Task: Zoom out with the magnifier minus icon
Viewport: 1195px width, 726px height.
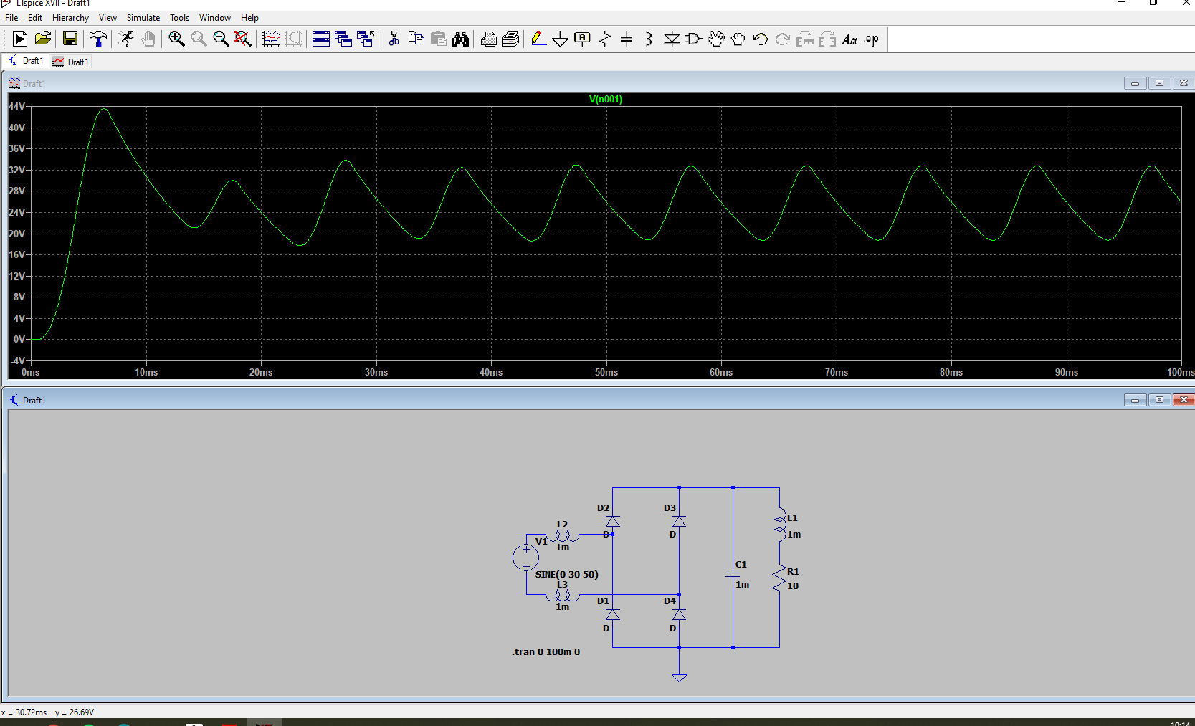Action: point(221,39)
